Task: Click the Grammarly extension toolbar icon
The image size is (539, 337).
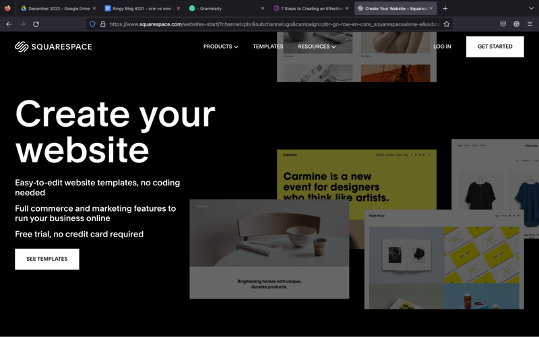Action: 516,24
